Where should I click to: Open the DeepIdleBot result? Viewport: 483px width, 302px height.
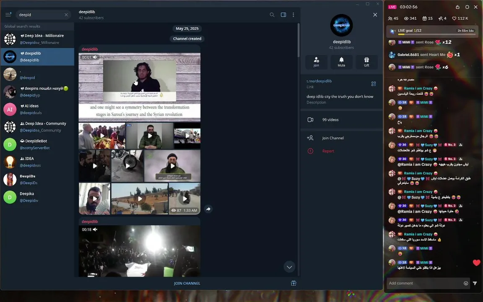37,145
